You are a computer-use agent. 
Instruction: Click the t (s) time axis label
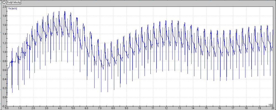coord(270,105)
